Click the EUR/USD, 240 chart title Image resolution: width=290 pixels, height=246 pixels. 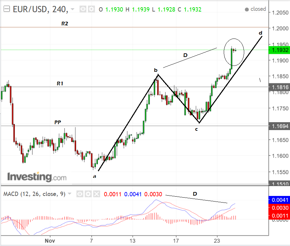point(41,9)
